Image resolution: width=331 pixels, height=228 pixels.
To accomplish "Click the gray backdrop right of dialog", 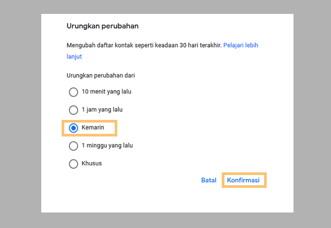I will click(x=312, y=114).
